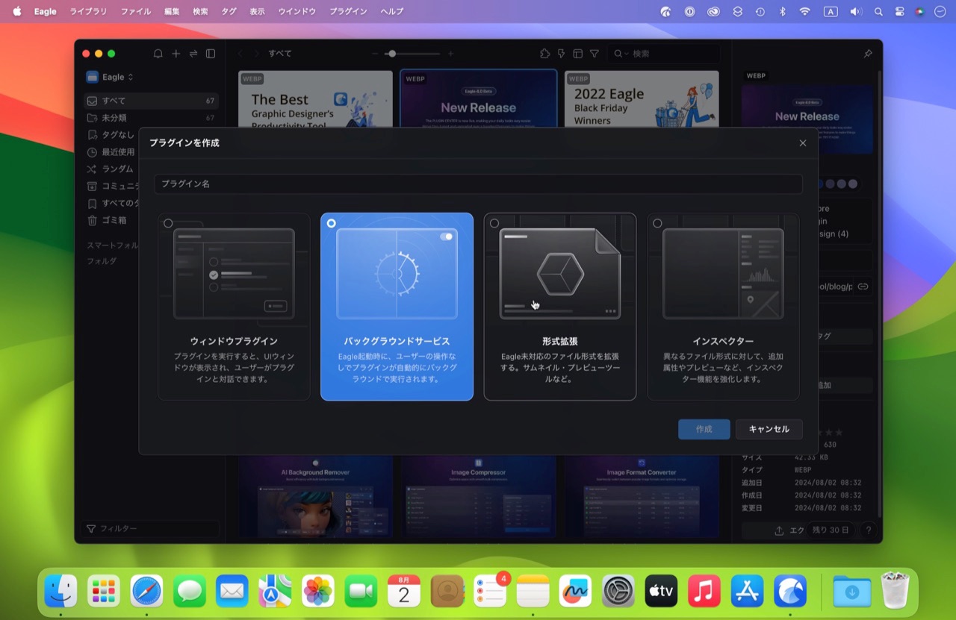Open Safari from the Dock
956x620 pixels.
tap(146, 591)
